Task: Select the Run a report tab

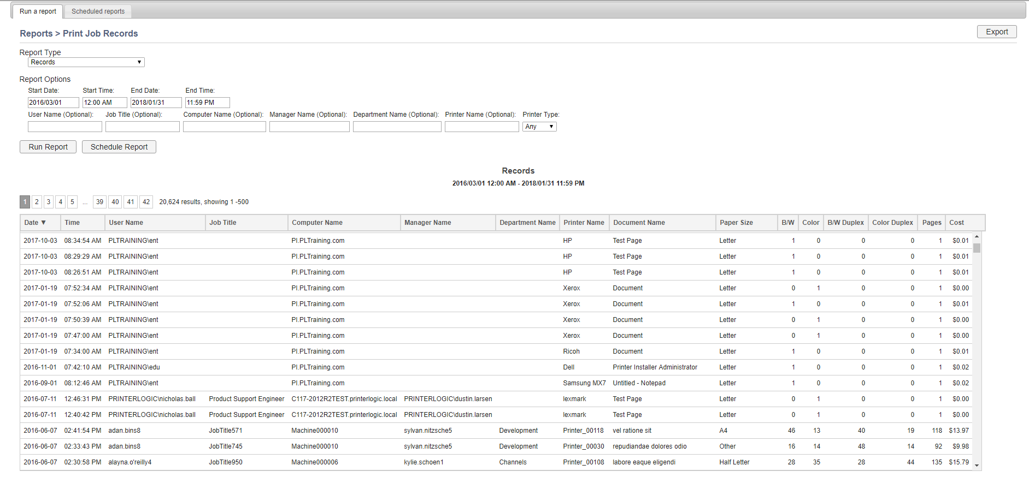Action: [38, 11]
